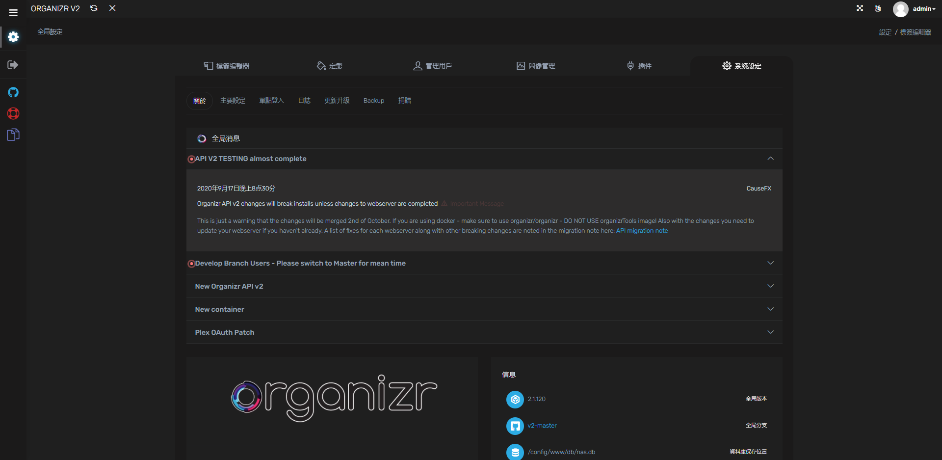
Task: Click the database icon beside /config/www/db/nas.db
Action: pos(515,452)
